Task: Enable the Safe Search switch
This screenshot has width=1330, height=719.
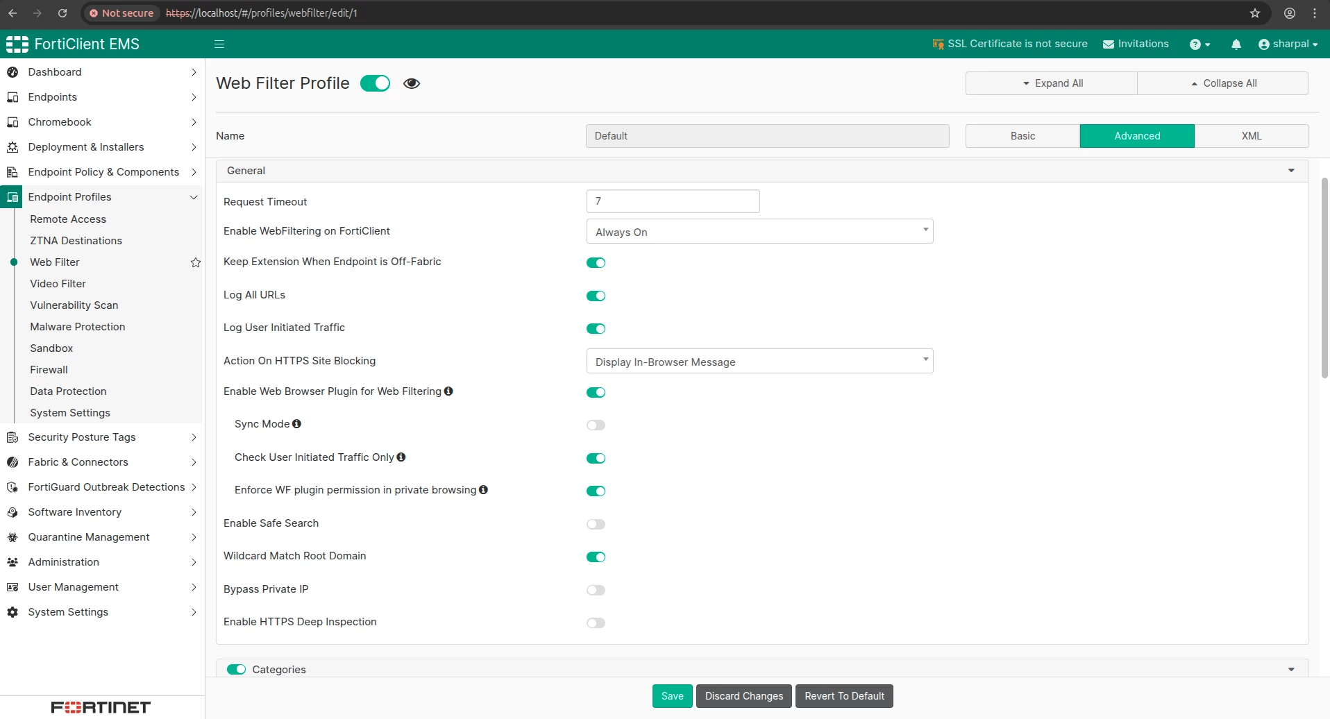Action: tap(596, 524)
